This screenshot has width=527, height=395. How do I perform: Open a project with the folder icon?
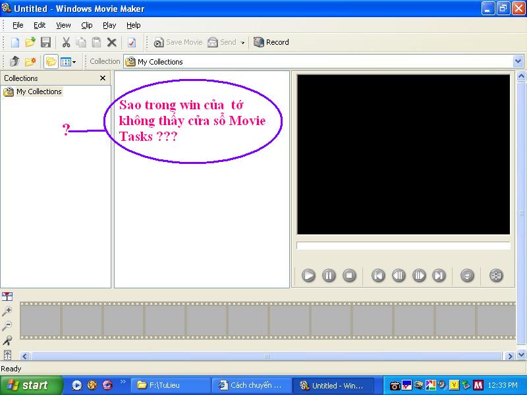coord(30,42)
